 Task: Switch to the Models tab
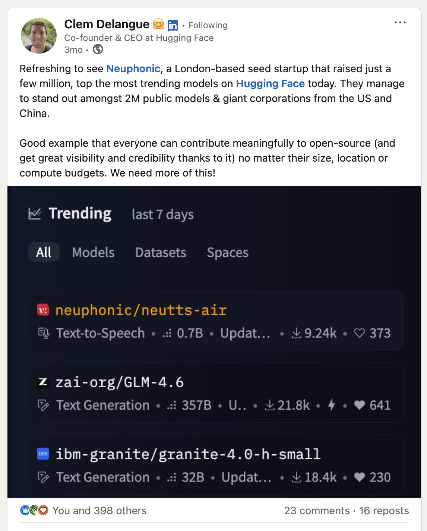click(x=93, y=252)
